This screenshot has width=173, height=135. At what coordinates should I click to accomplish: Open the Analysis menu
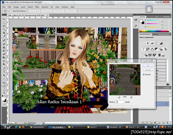(x=45, y=7)
